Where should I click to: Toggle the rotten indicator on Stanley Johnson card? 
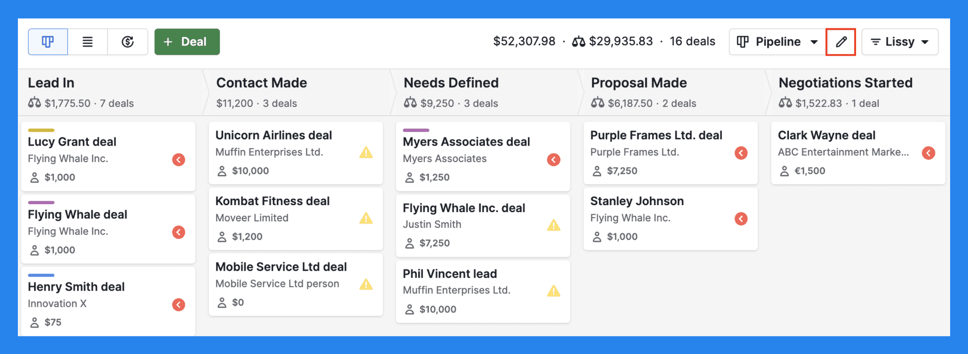click(x=741, y=219)
